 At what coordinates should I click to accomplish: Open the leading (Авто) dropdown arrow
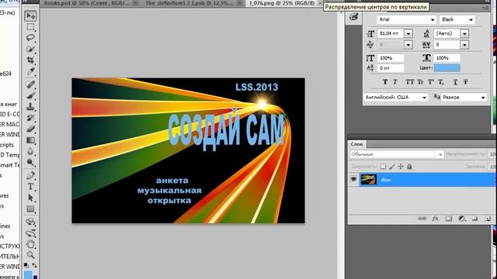click(464, 33)
